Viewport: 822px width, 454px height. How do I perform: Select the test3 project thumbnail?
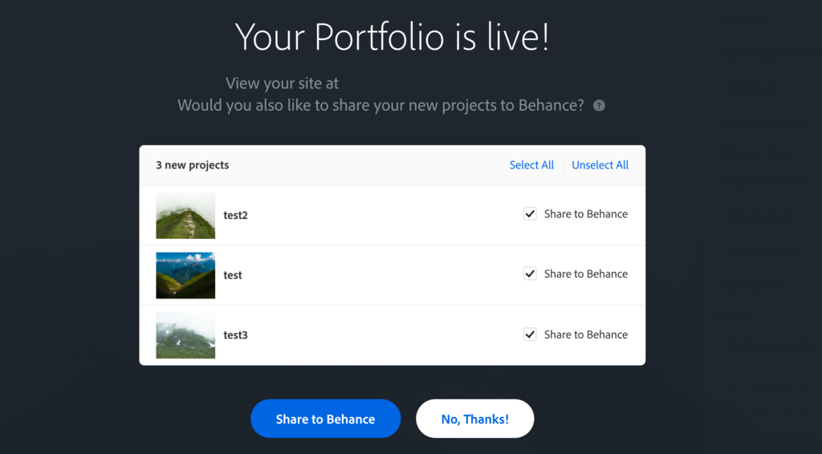[x=185, y=335]
